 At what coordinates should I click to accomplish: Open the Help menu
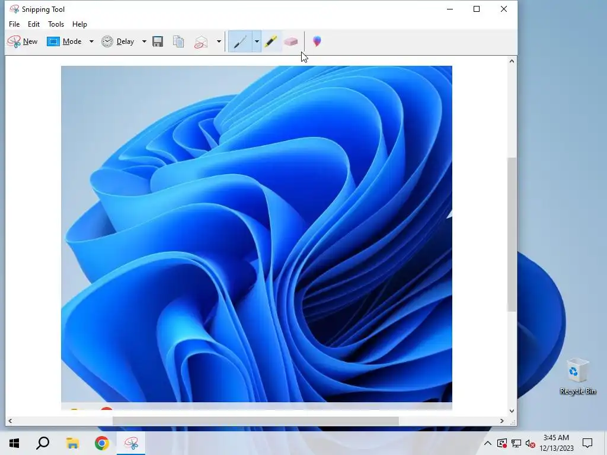(x=80, y=24)
